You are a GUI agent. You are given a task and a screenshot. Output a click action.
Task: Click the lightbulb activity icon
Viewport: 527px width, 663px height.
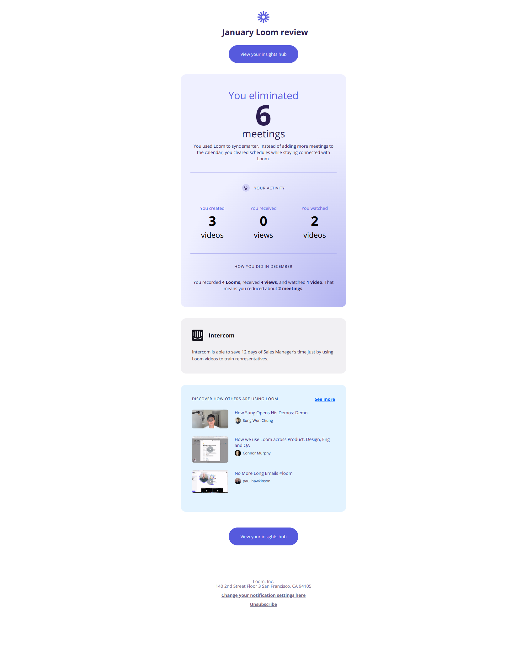[246, 188]
